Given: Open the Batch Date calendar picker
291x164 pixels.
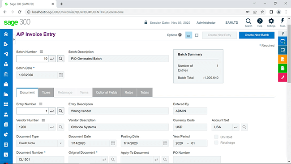Looking at the screenshot, I should (61, 75).
